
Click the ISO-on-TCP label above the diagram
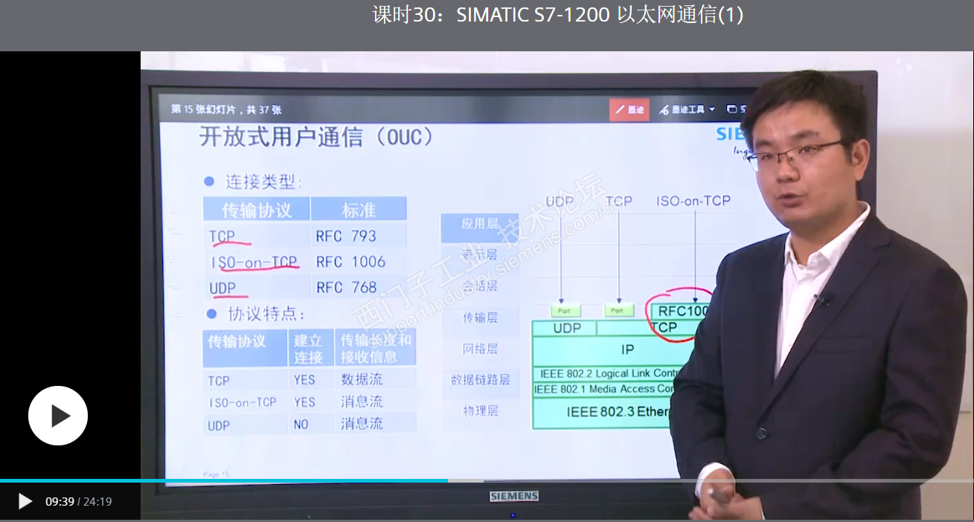[693, 201]
